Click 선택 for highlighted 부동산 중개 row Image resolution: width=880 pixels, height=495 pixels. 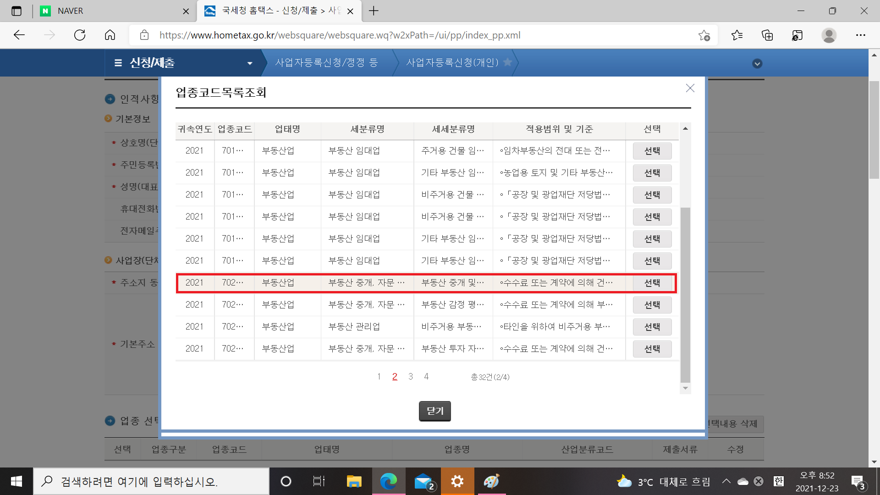coord(652,283)
